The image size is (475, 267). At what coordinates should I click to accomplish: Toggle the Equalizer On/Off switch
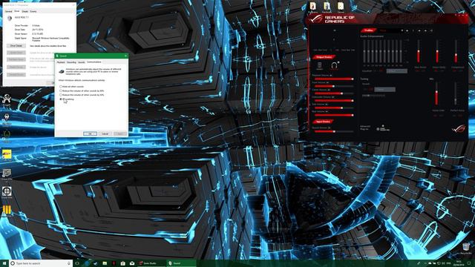coord(378,71)
